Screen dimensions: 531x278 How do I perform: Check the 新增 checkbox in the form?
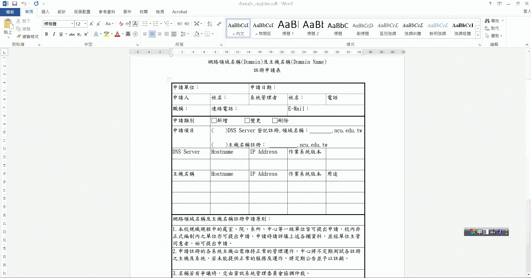coord(214,120)
